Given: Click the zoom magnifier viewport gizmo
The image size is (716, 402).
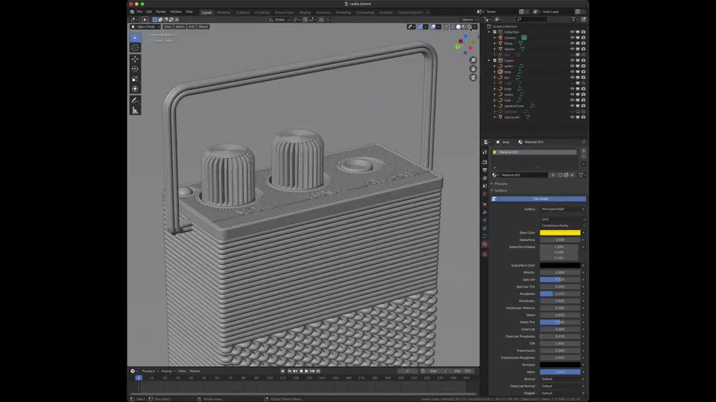Looking at the screenshot, I should click(x=473, y=60).
